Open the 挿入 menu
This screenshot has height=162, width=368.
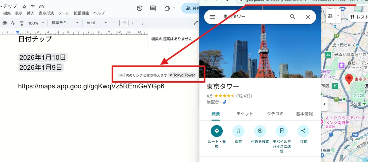31,13
